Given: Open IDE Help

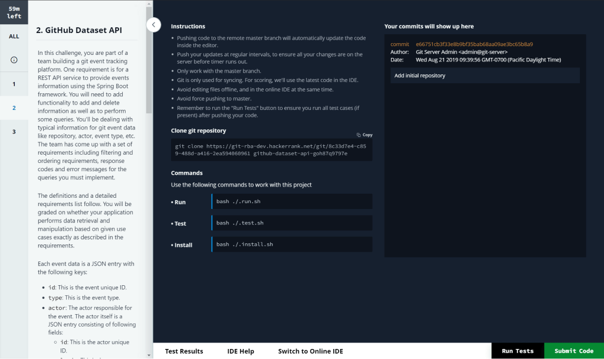Looking at the screenshot, I should (x=241, y=351).
